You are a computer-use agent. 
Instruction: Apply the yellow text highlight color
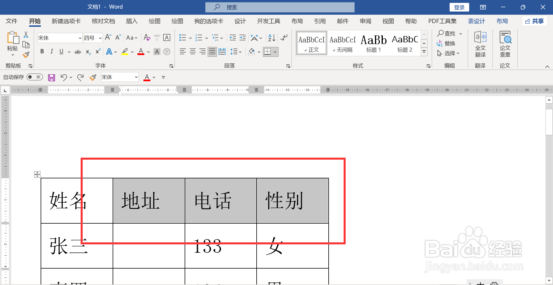[125, 52]
